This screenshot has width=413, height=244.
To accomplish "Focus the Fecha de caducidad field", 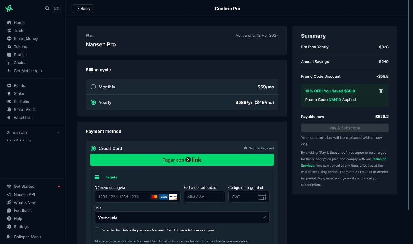I will point(204,197).
